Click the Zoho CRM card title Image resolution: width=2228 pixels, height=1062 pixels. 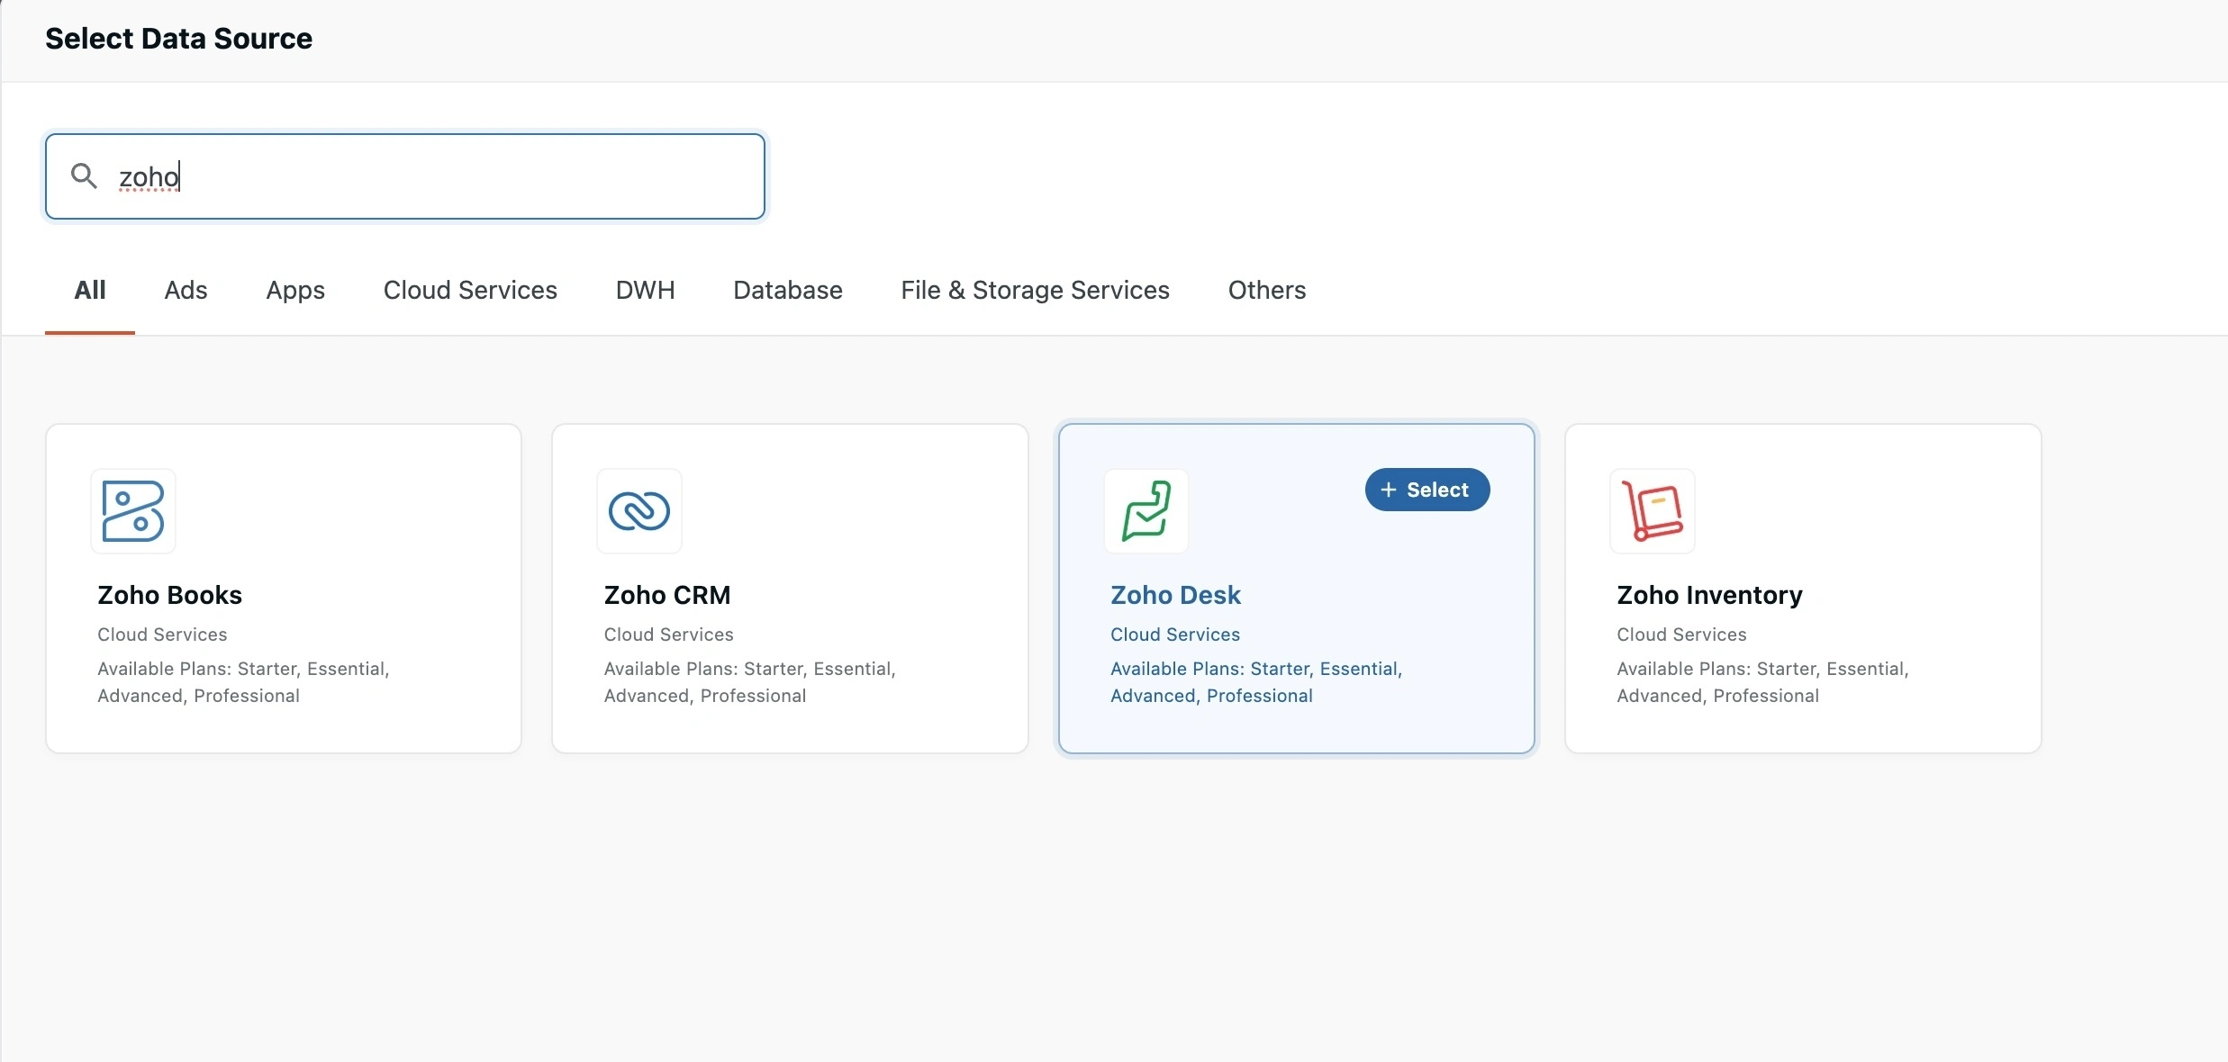tap(666, 595)
